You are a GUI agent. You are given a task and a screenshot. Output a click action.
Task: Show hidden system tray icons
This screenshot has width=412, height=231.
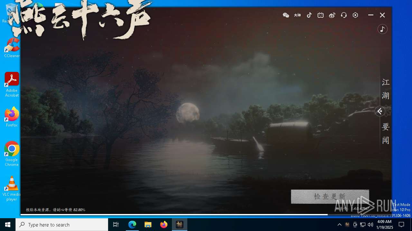click(339, 225)
